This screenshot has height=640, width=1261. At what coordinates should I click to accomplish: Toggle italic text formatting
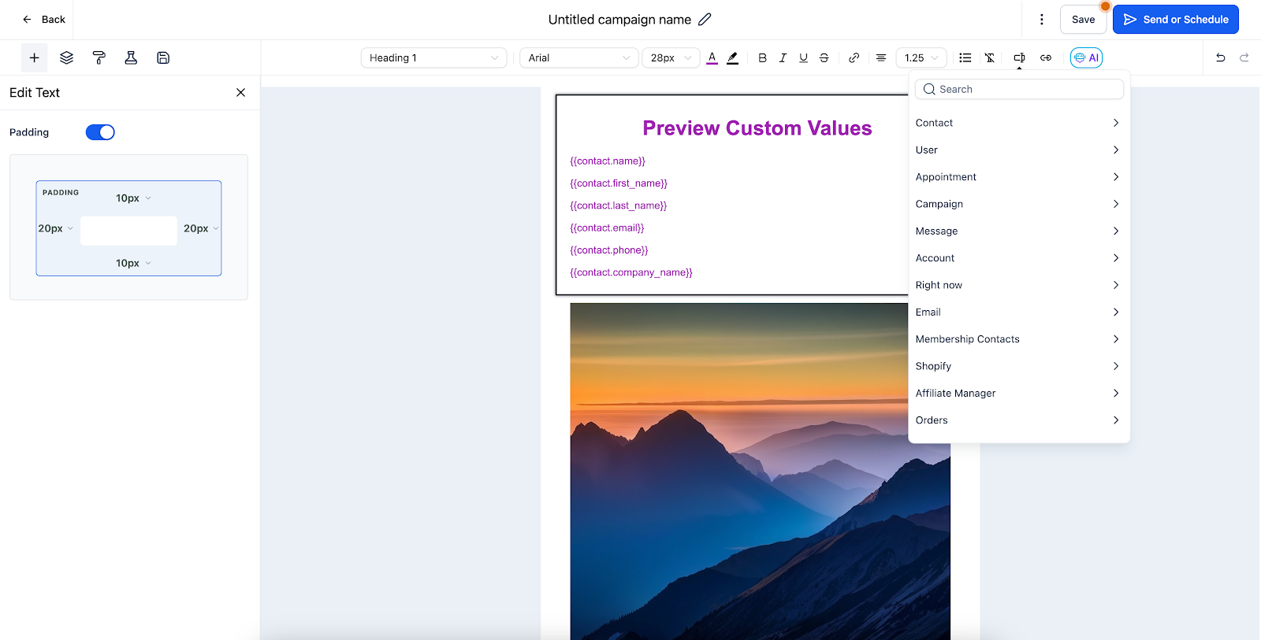tap(783, 57)
